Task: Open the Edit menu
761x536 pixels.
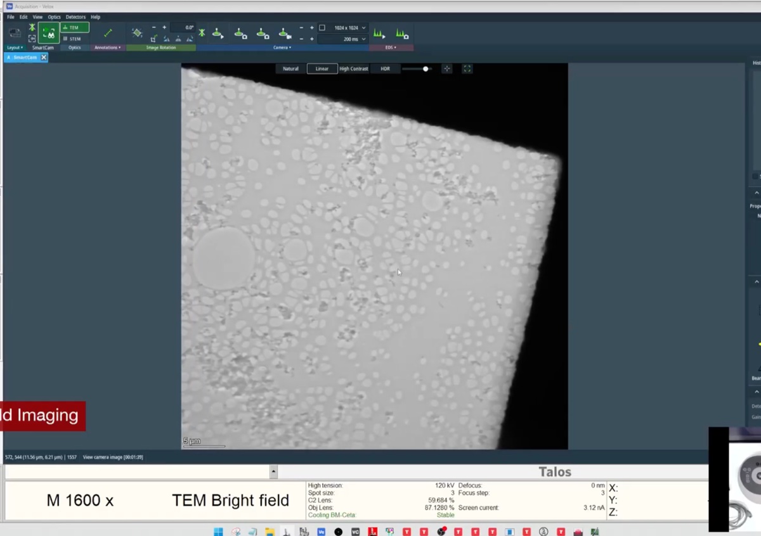Action: pos(23,17)
